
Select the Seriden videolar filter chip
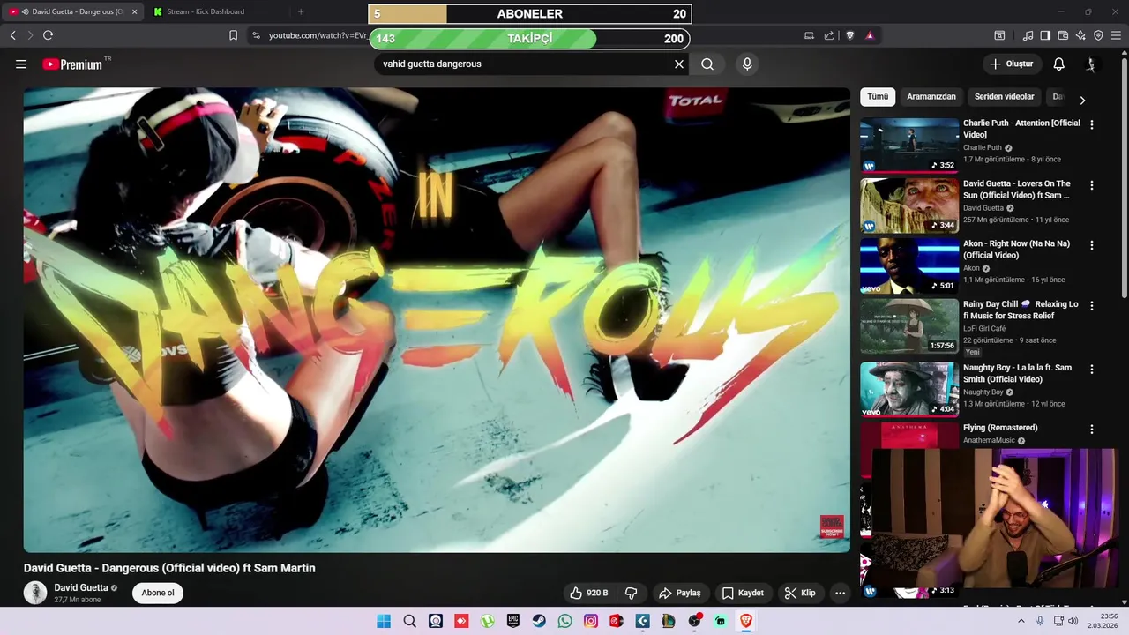[1004, 97]
